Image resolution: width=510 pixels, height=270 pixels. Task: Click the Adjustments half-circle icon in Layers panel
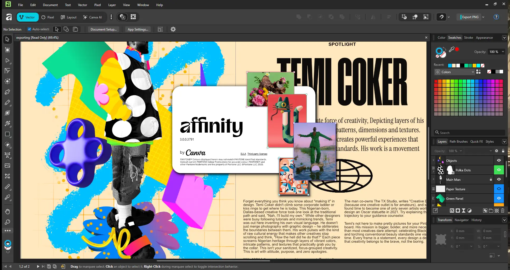click(469, 211)
